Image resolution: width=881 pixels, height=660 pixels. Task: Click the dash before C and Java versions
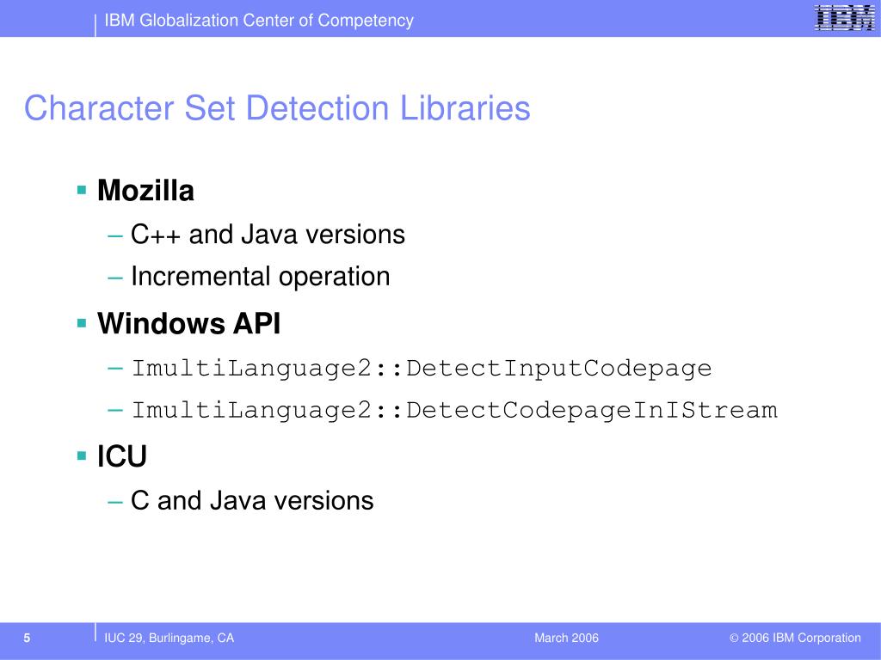pyautogui.click(x=114, y=501)
